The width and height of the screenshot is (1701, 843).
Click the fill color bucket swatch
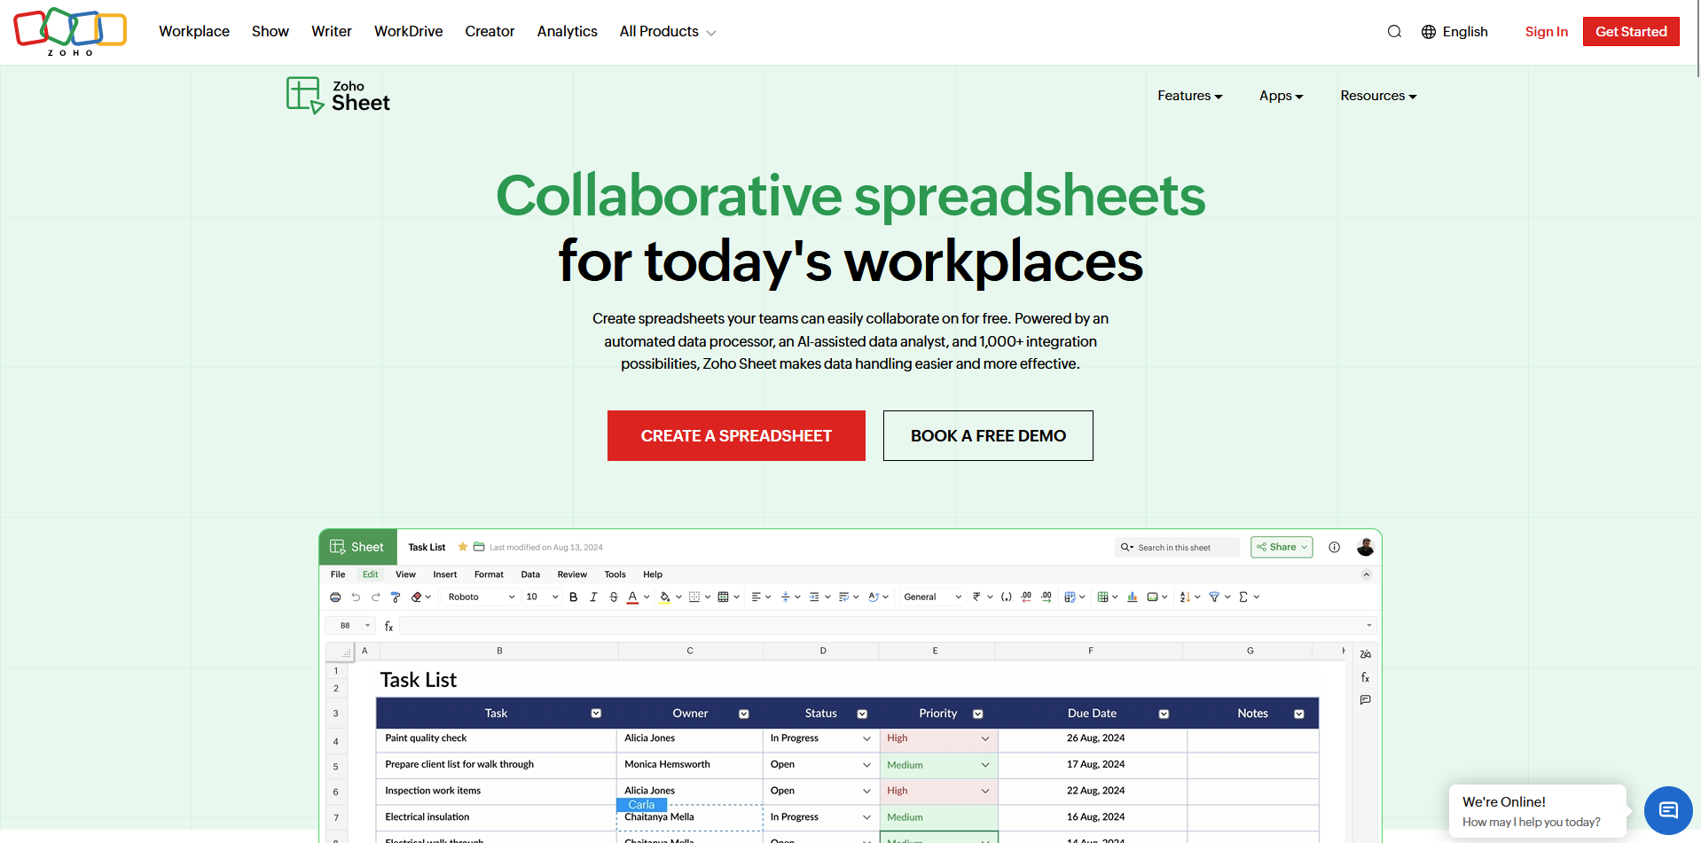(665, 597)
